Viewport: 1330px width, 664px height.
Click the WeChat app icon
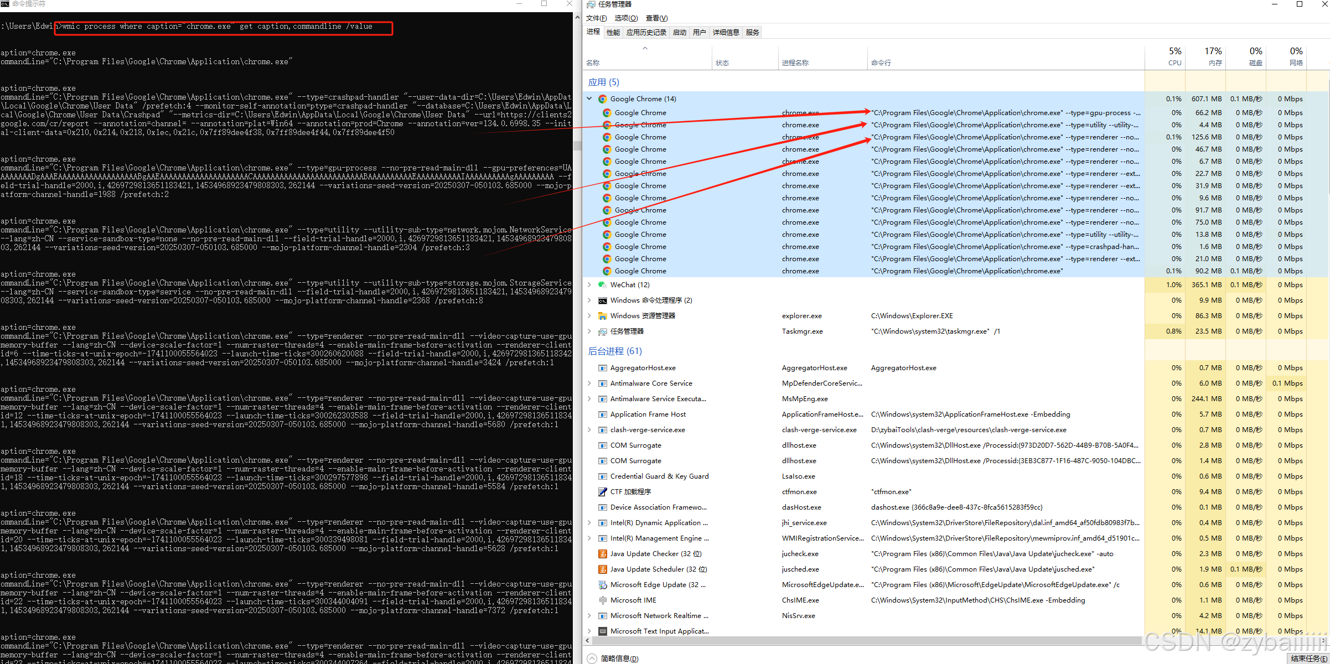pos(603,285)
